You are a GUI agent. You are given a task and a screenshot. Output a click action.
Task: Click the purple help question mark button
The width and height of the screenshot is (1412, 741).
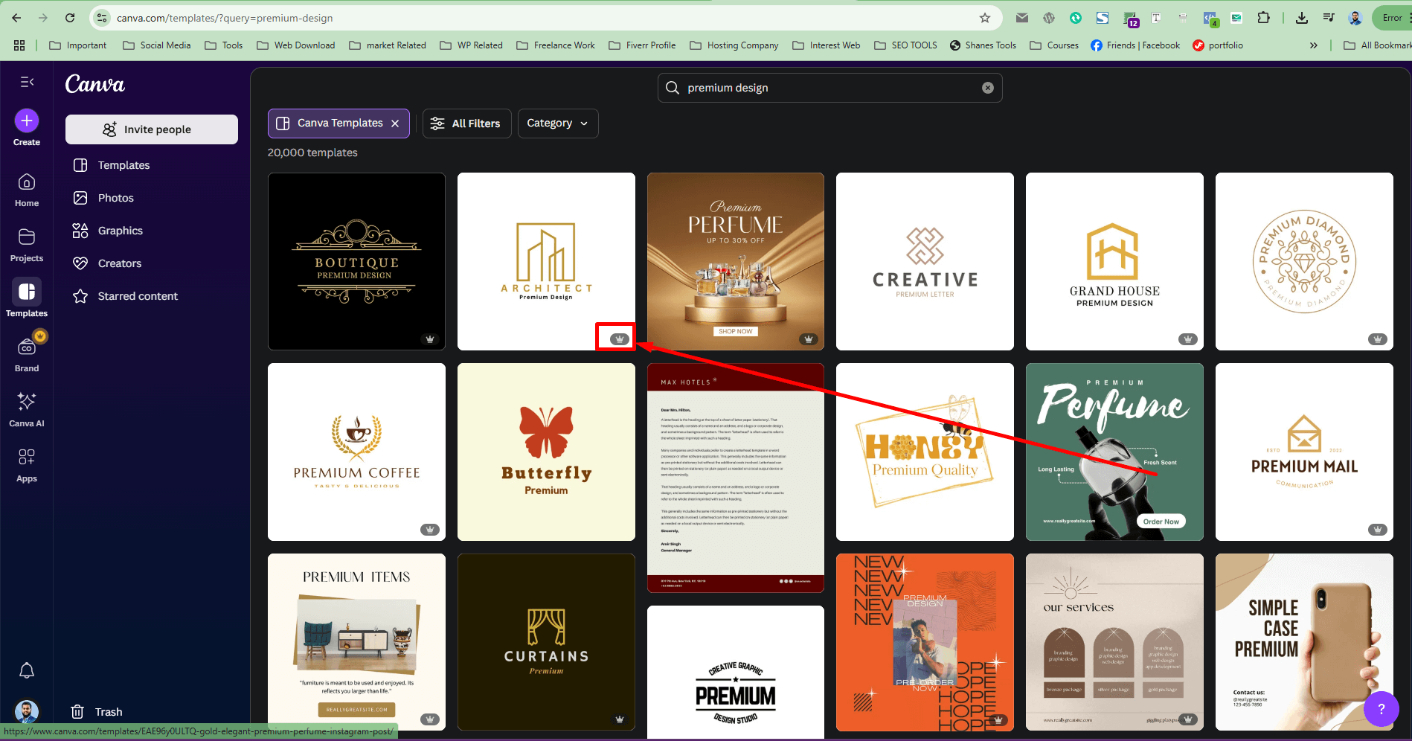1381,709
